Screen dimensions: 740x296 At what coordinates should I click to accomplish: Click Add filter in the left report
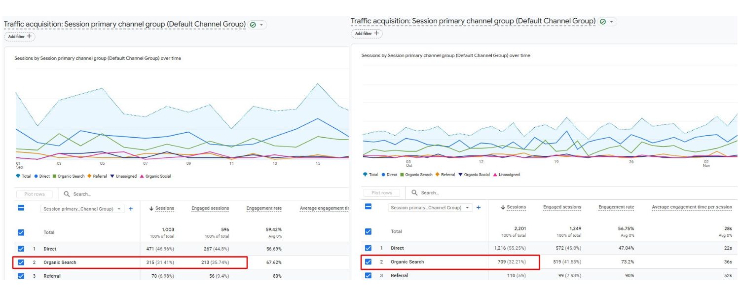[x=20, y=36]
